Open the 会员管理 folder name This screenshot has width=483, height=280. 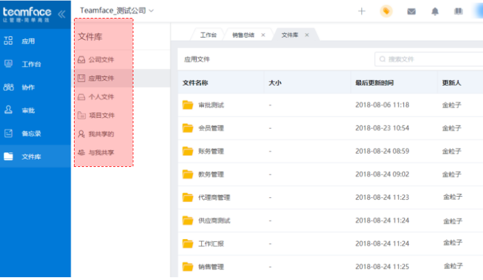(211, 128)
